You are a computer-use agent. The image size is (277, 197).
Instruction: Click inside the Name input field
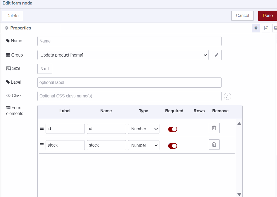[129, 41]
